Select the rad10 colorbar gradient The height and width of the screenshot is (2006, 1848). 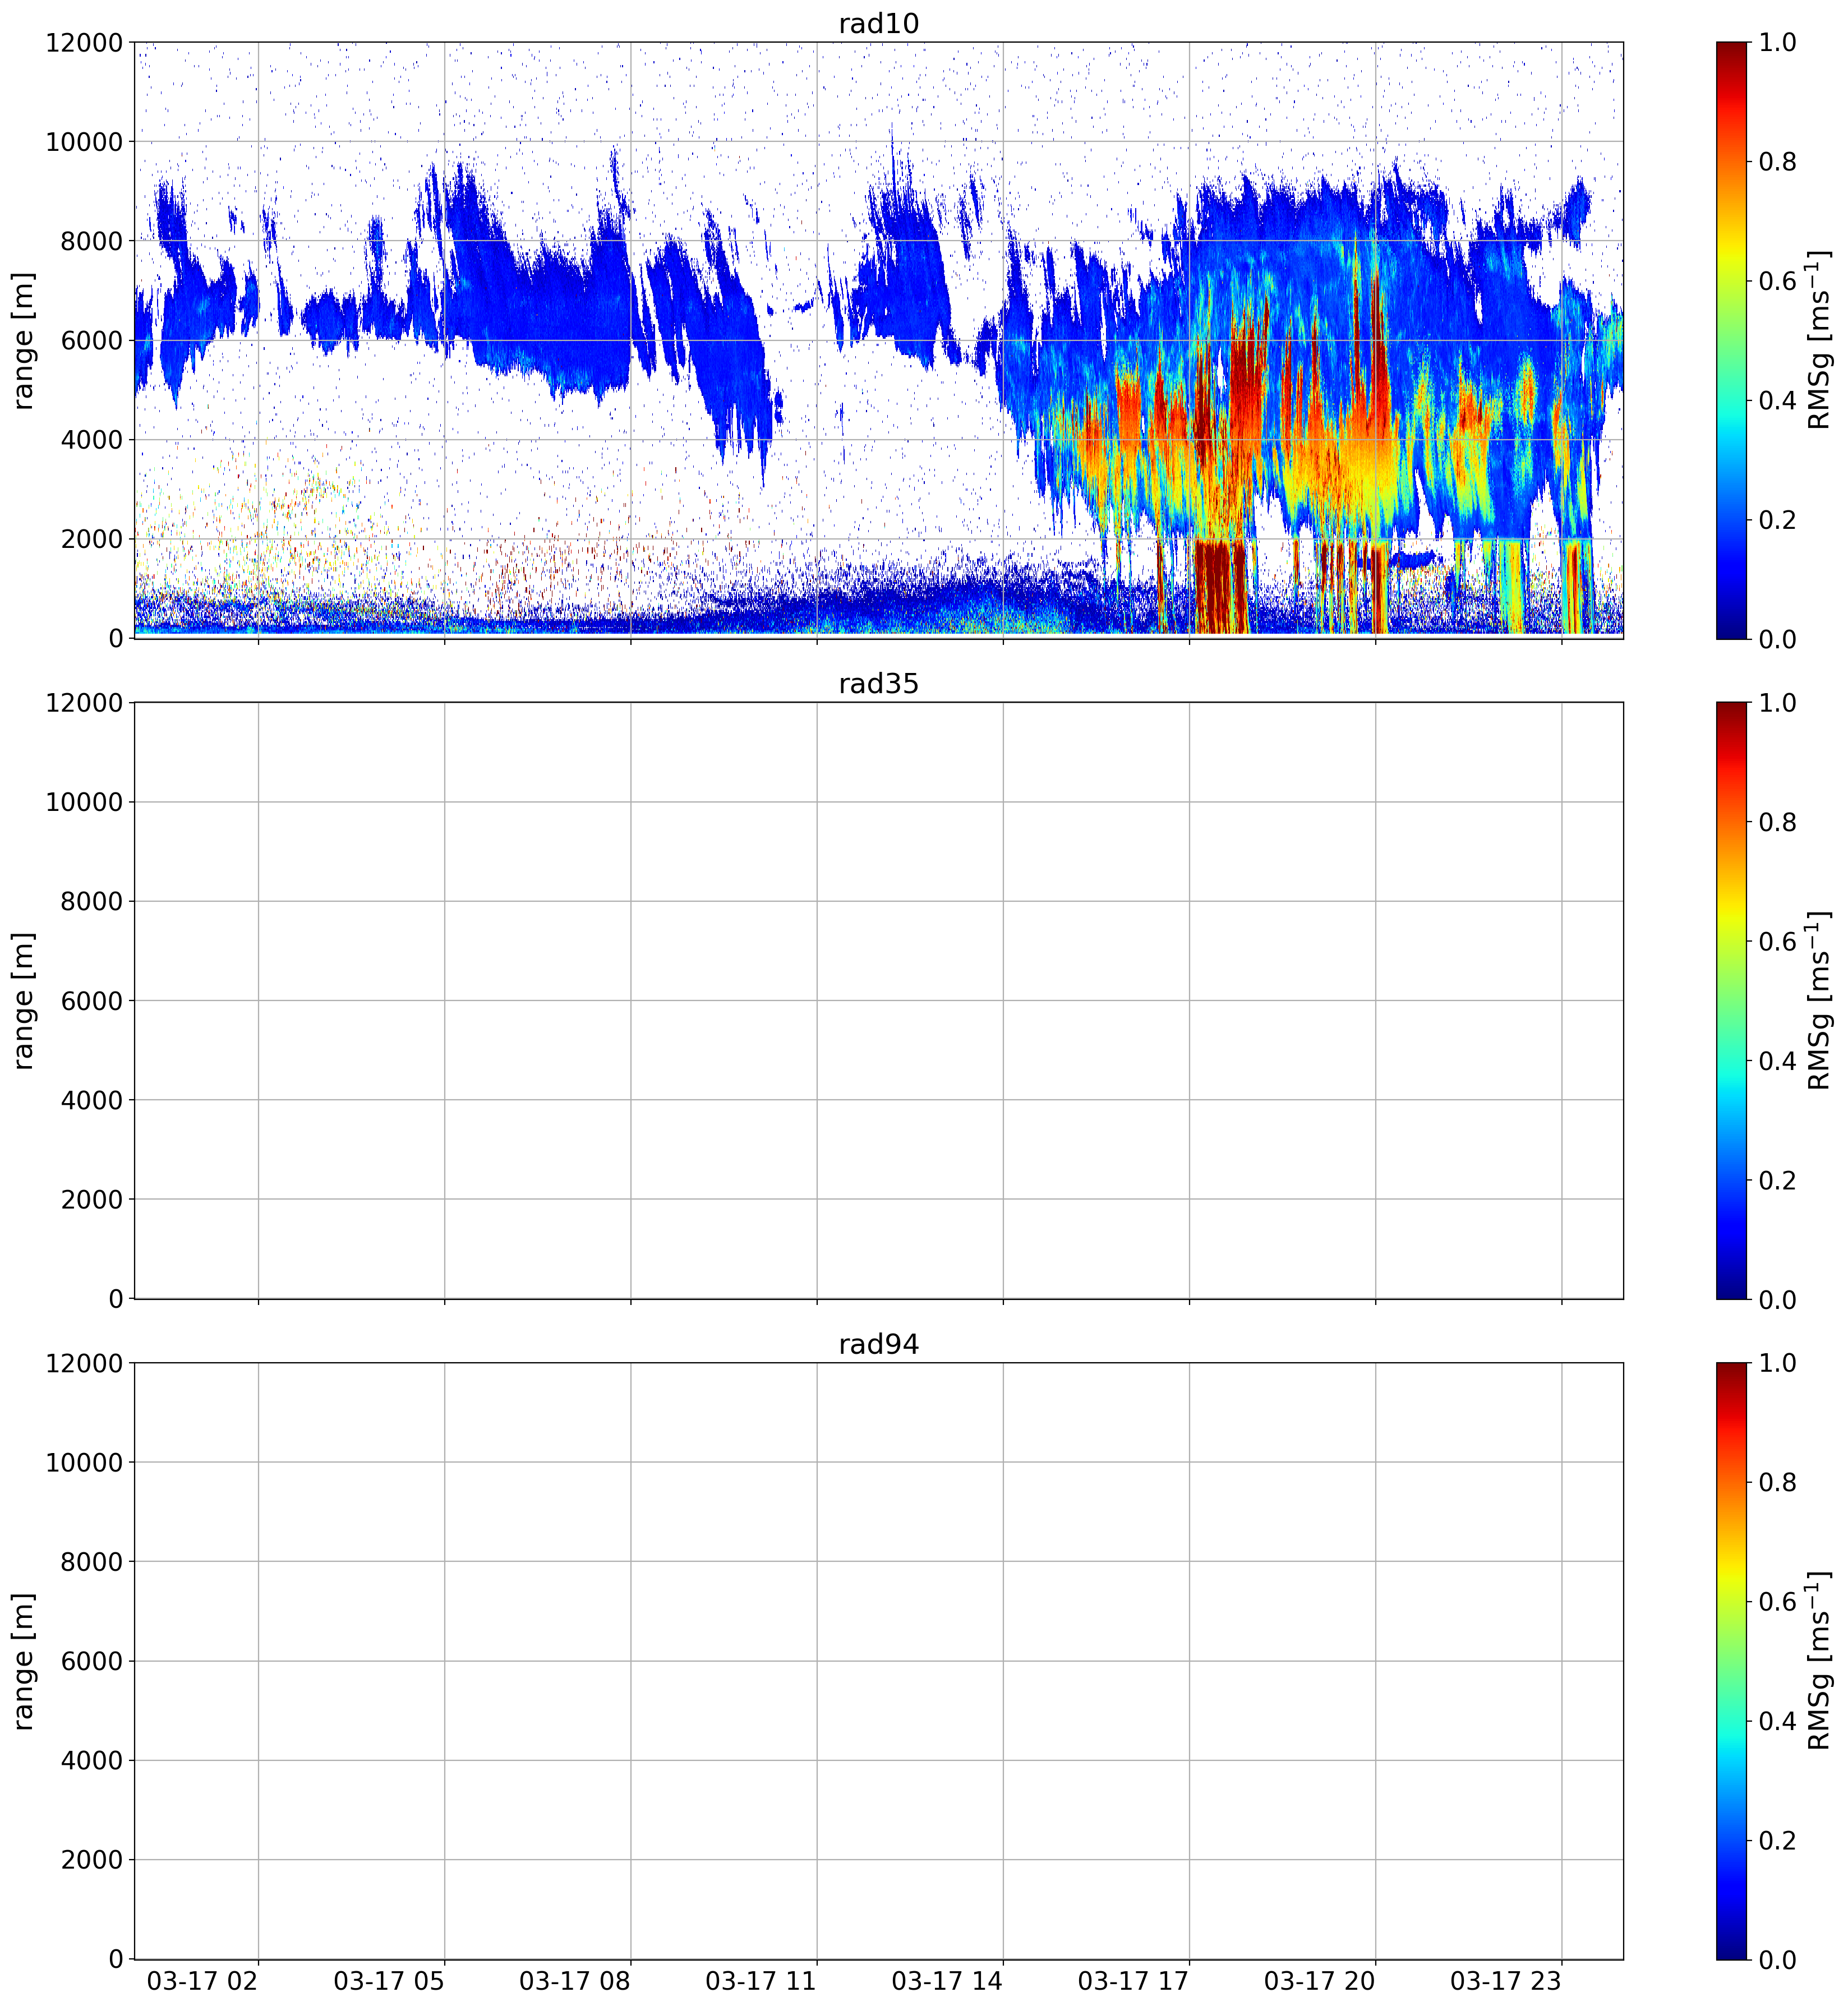coord(1731,340)
